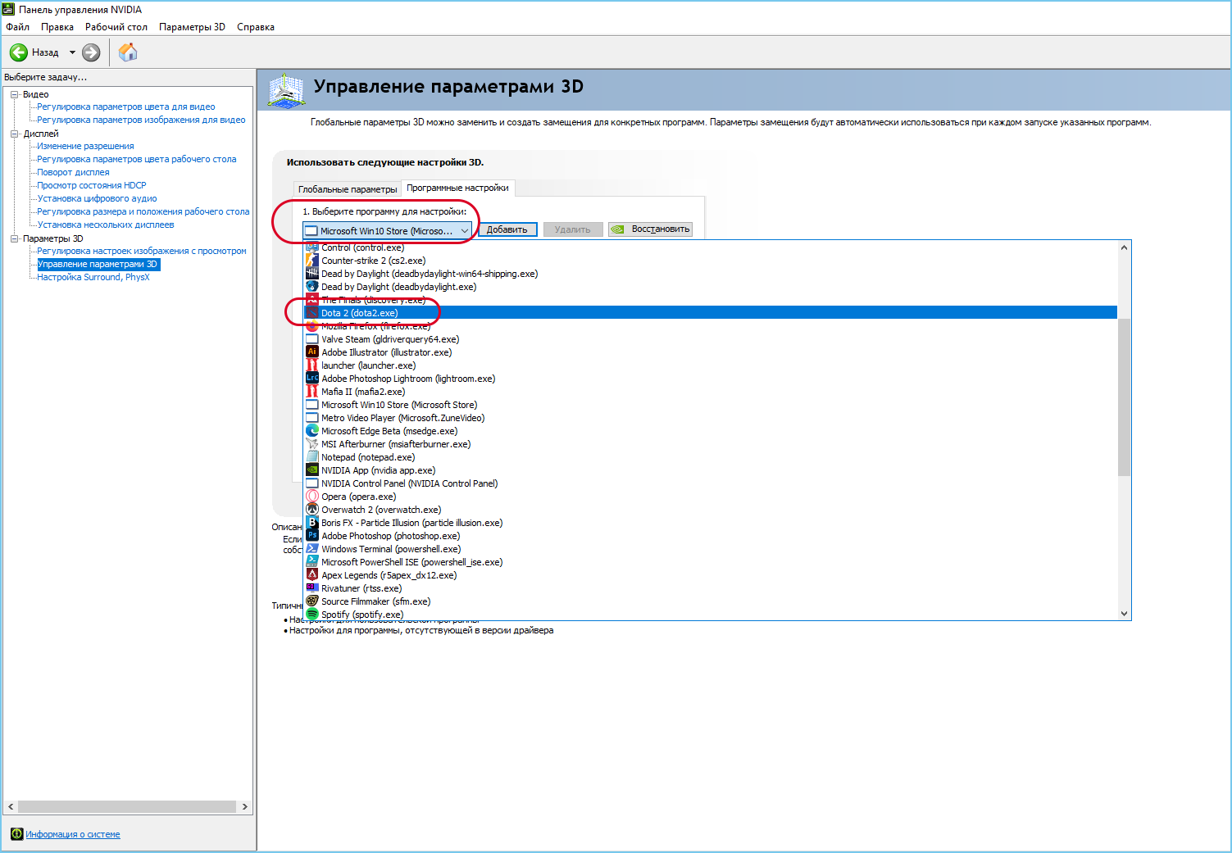Viewport: 1232px width, 853px height.
Task: Click the NVIDIA App icon
Action: pyautogui.click(x=311, y=470)
